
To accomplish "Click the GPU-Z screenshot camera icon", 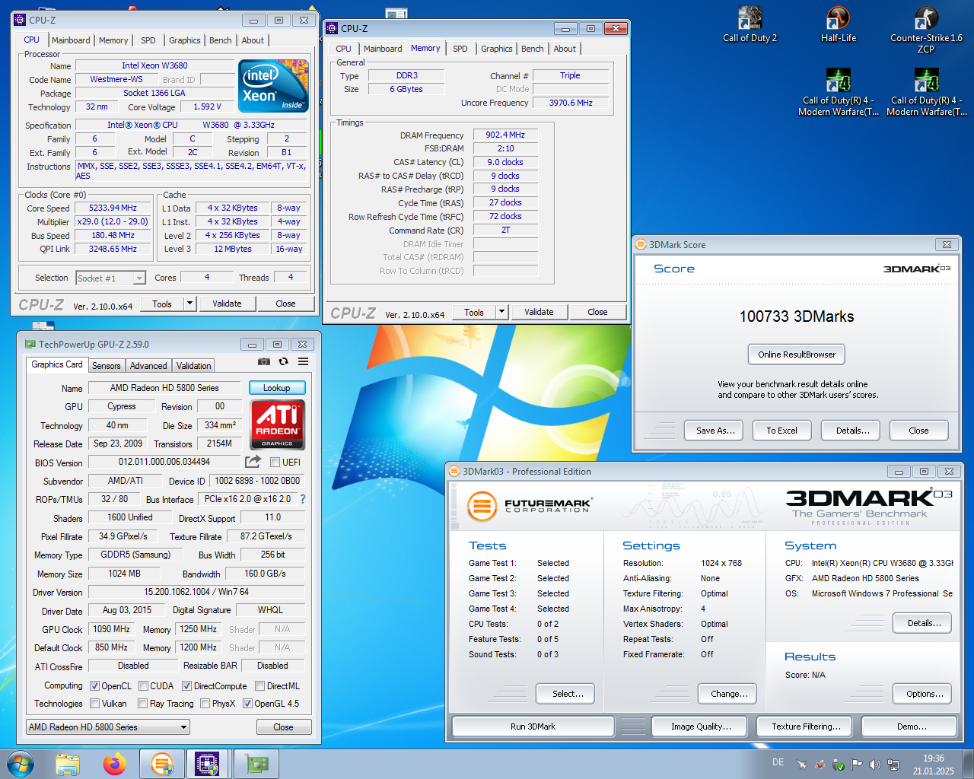I will pyautogui.click(x=264, y=362).
